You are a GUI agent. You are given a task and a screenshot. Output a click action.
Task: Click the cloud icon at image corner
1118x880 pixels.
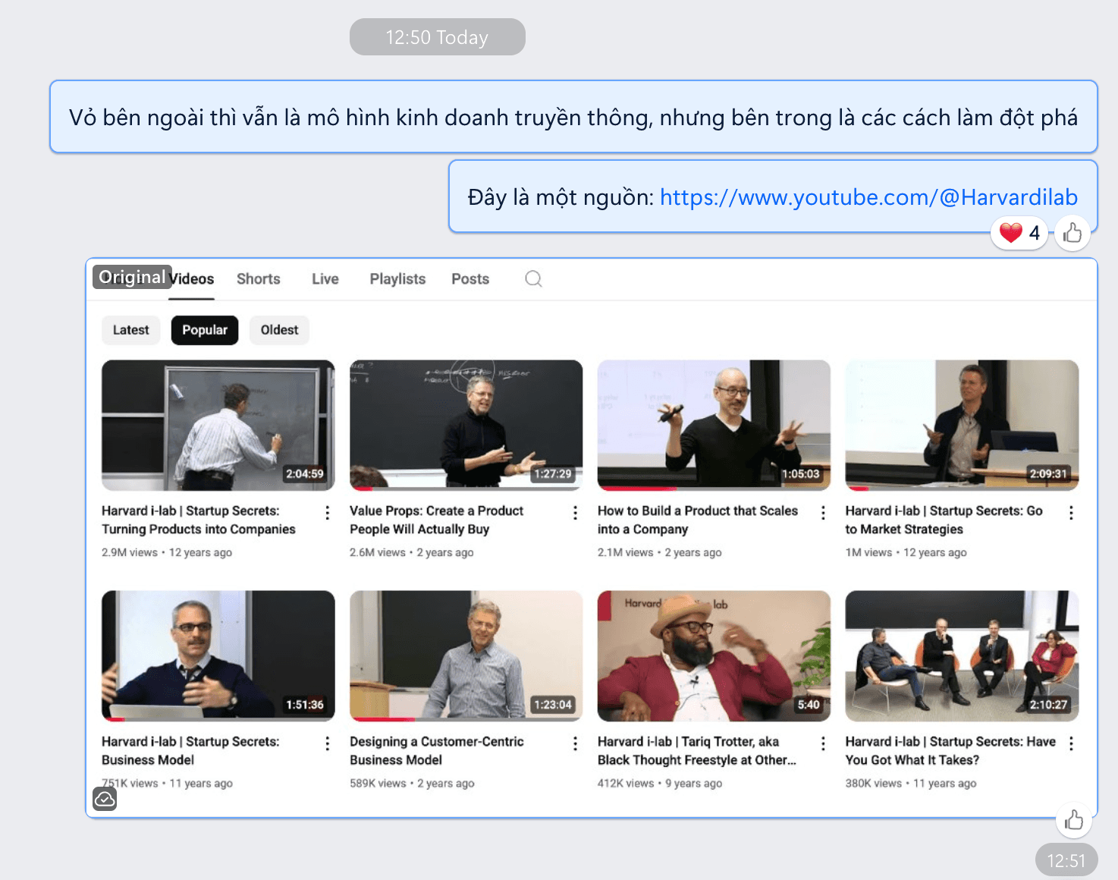tap(105, 799)
